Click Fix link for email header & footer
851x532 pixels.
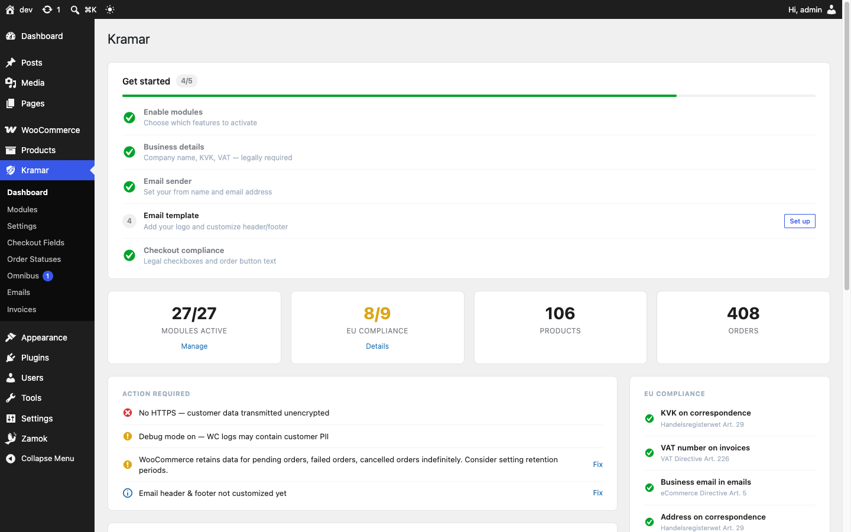[598, 493]
